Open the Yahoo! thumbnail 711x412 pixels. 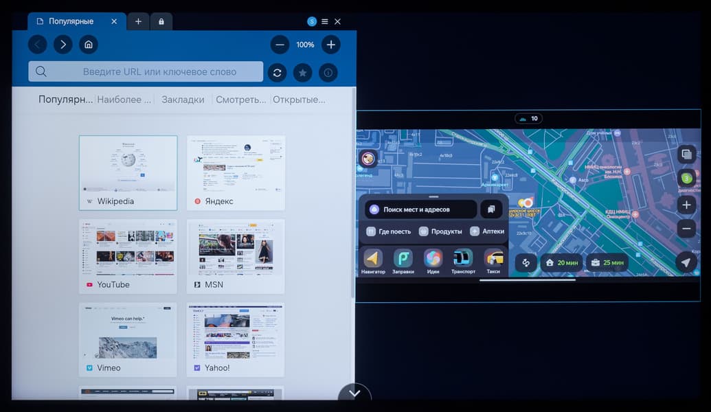(236, 340)
